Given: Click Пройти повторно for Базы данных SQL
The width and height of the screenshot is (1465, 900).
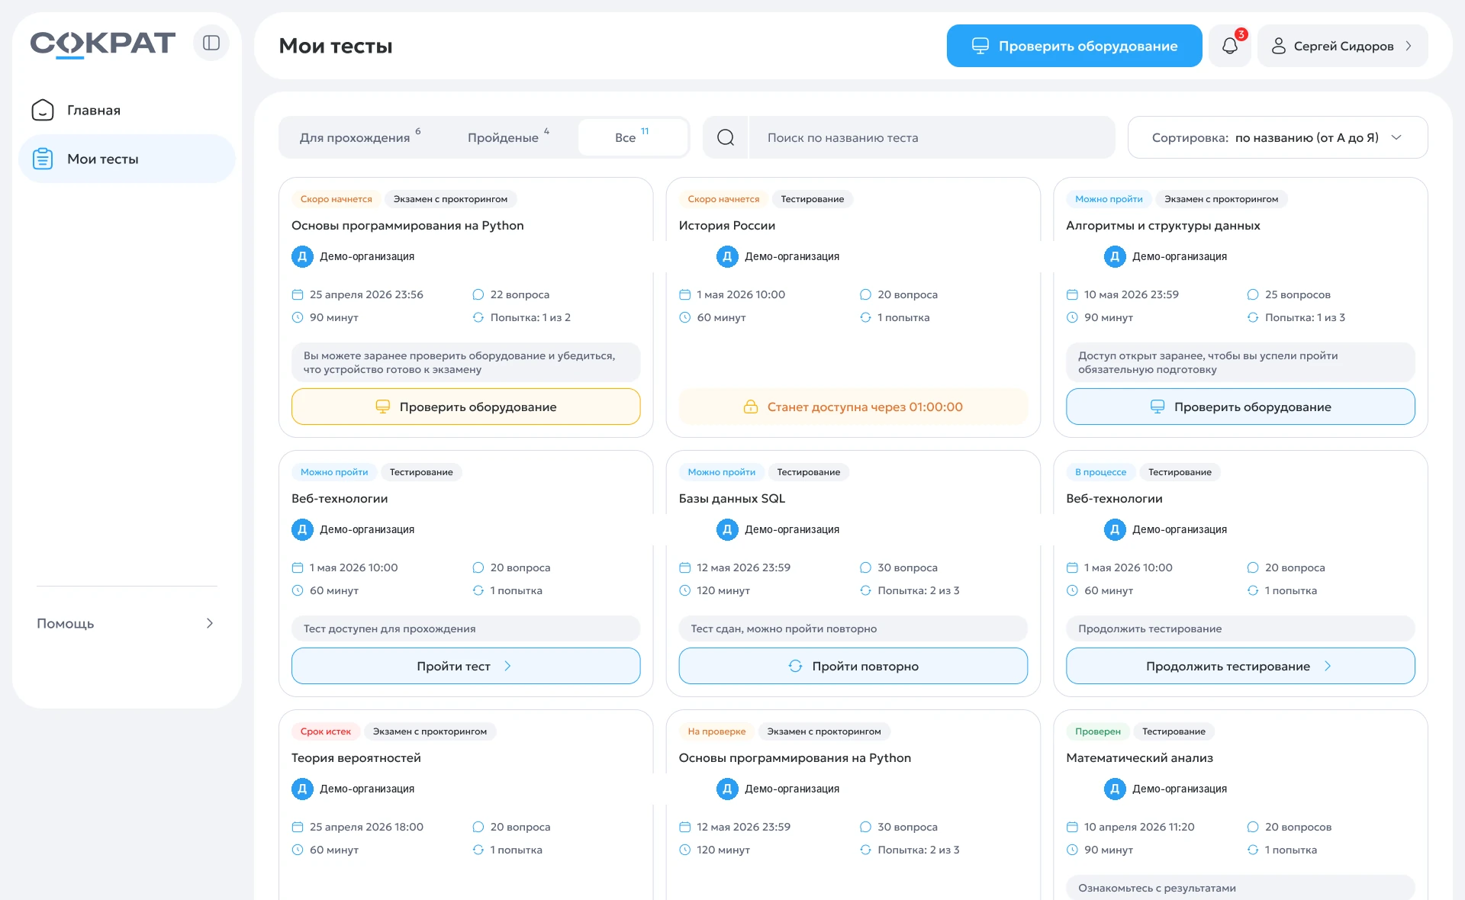Looking at the screenshot, I should (853, 666).
